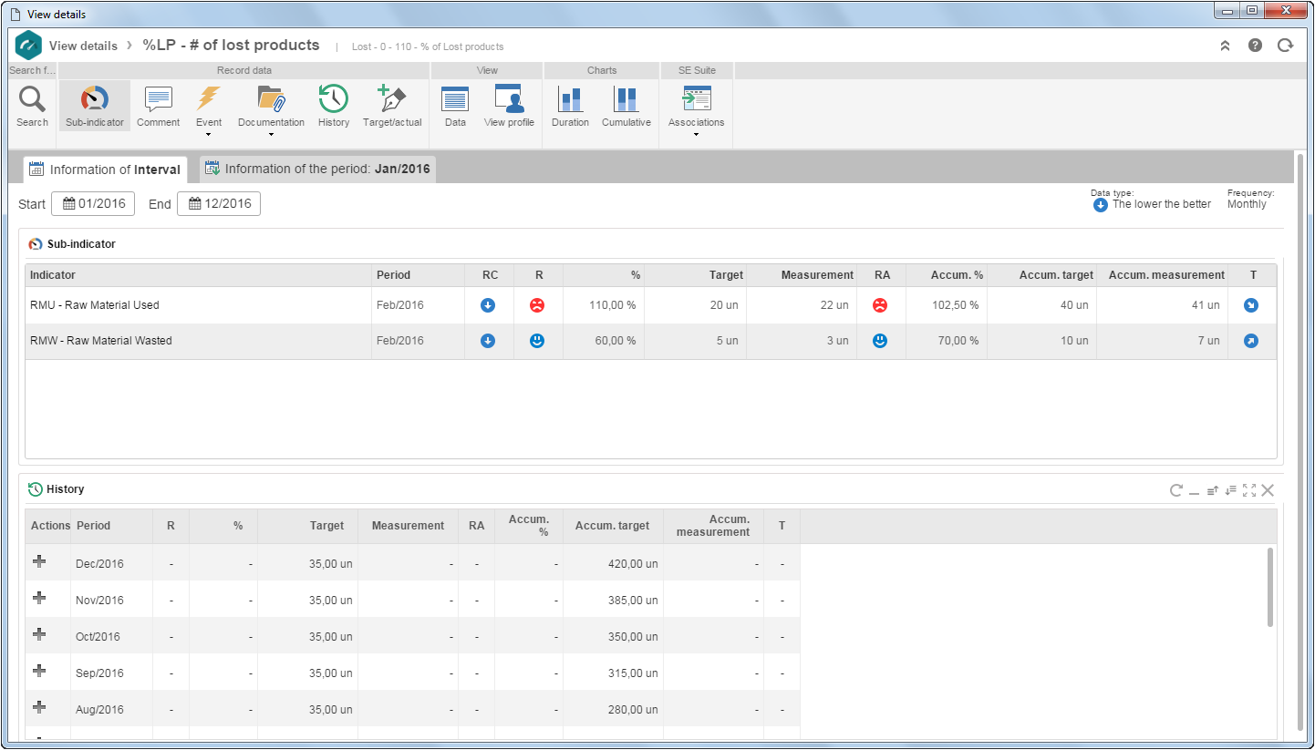Click the trend arrow in RMU row
The width and height of the screenshot is (1315, 750).
[x=1251, y=305]
